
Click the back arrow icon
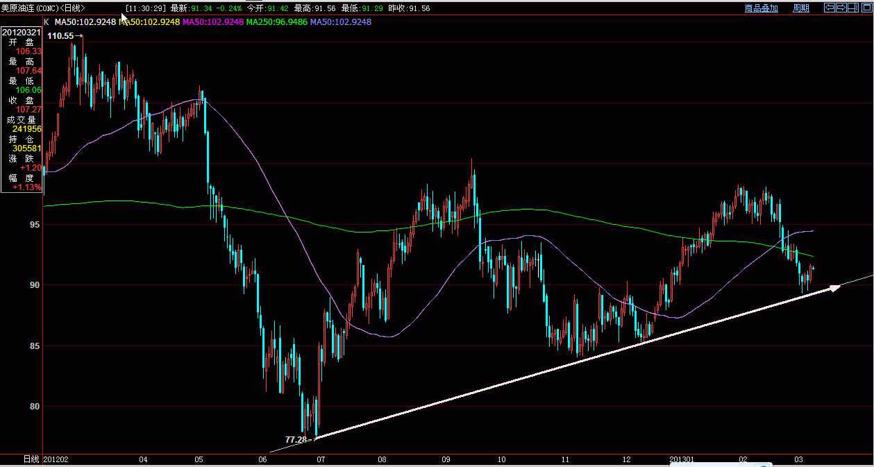(x=830, y=8)
